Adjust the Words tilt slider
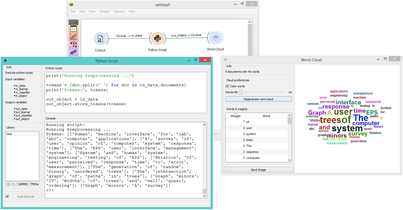 point(240,92)
